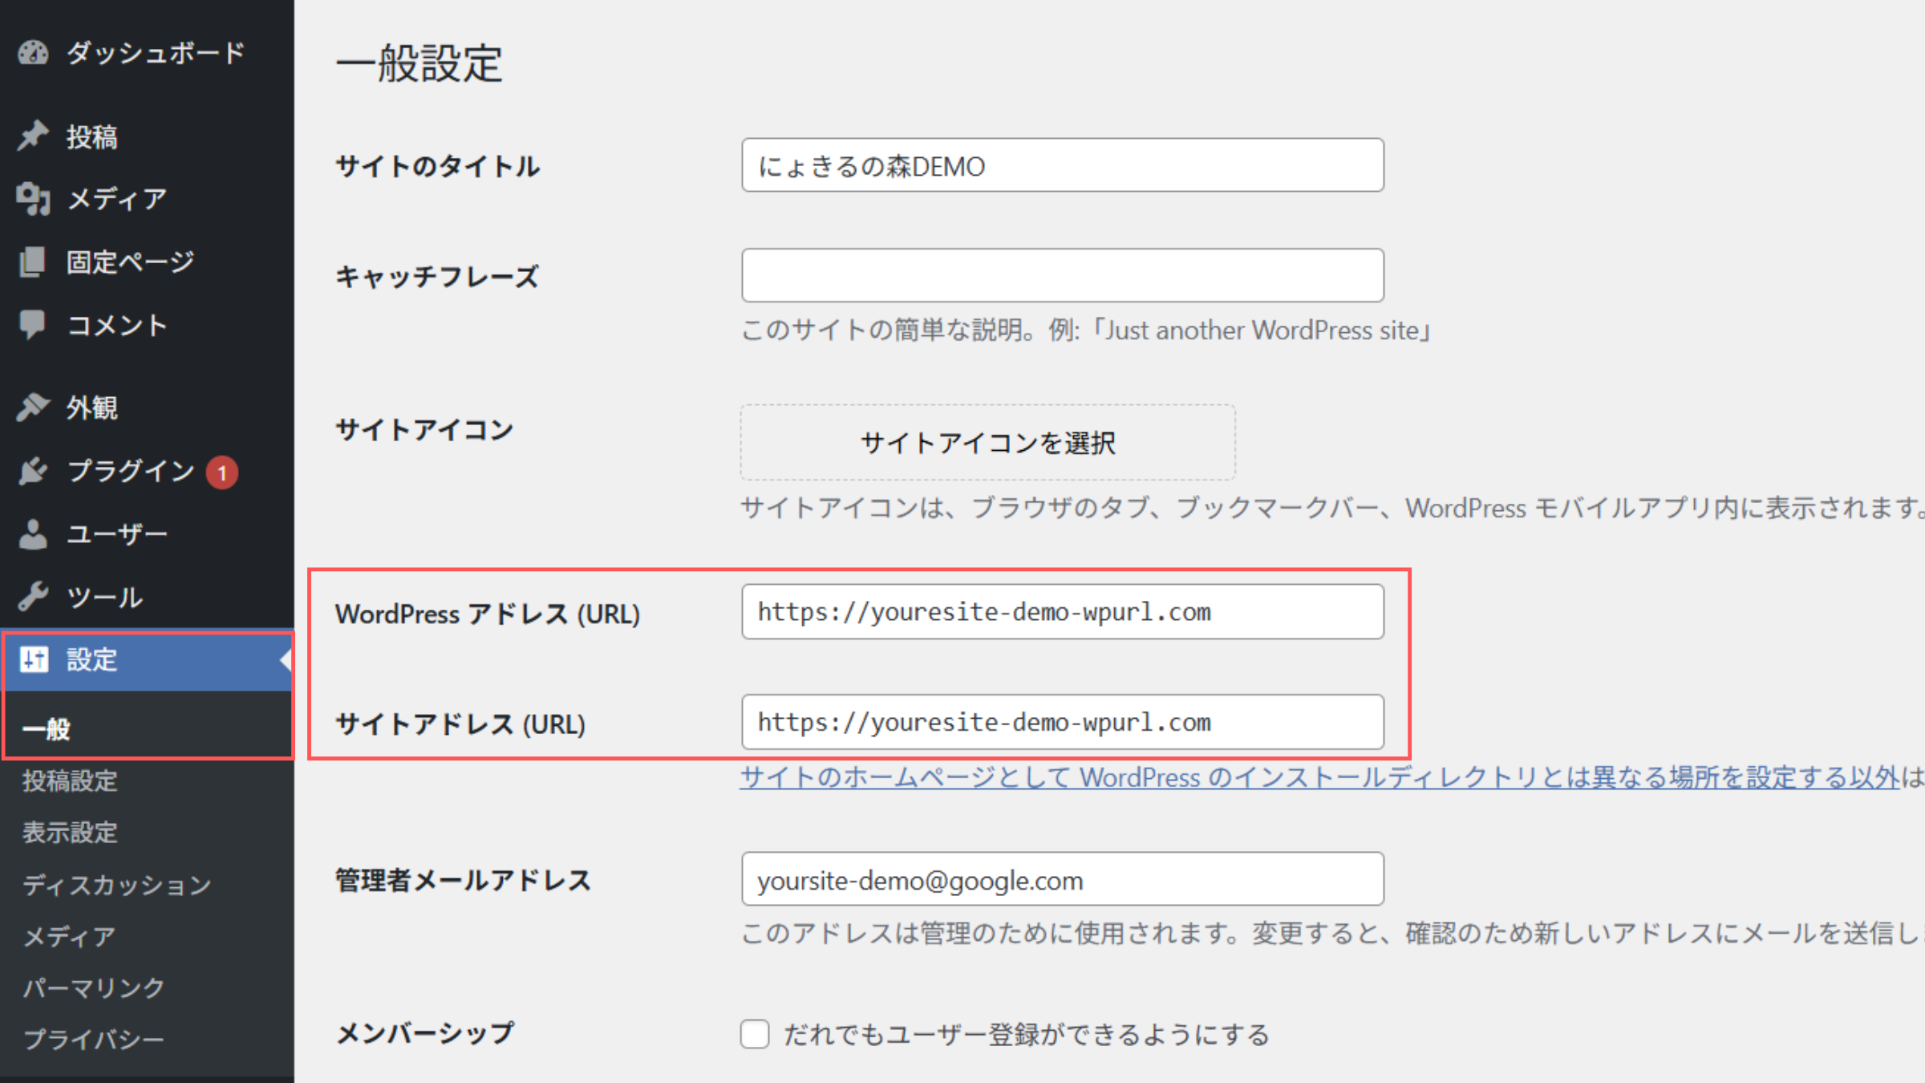The width and height of the screenshot is (1925, 1083).
Task: Focus the site title input field
Action: (1062, 166)
